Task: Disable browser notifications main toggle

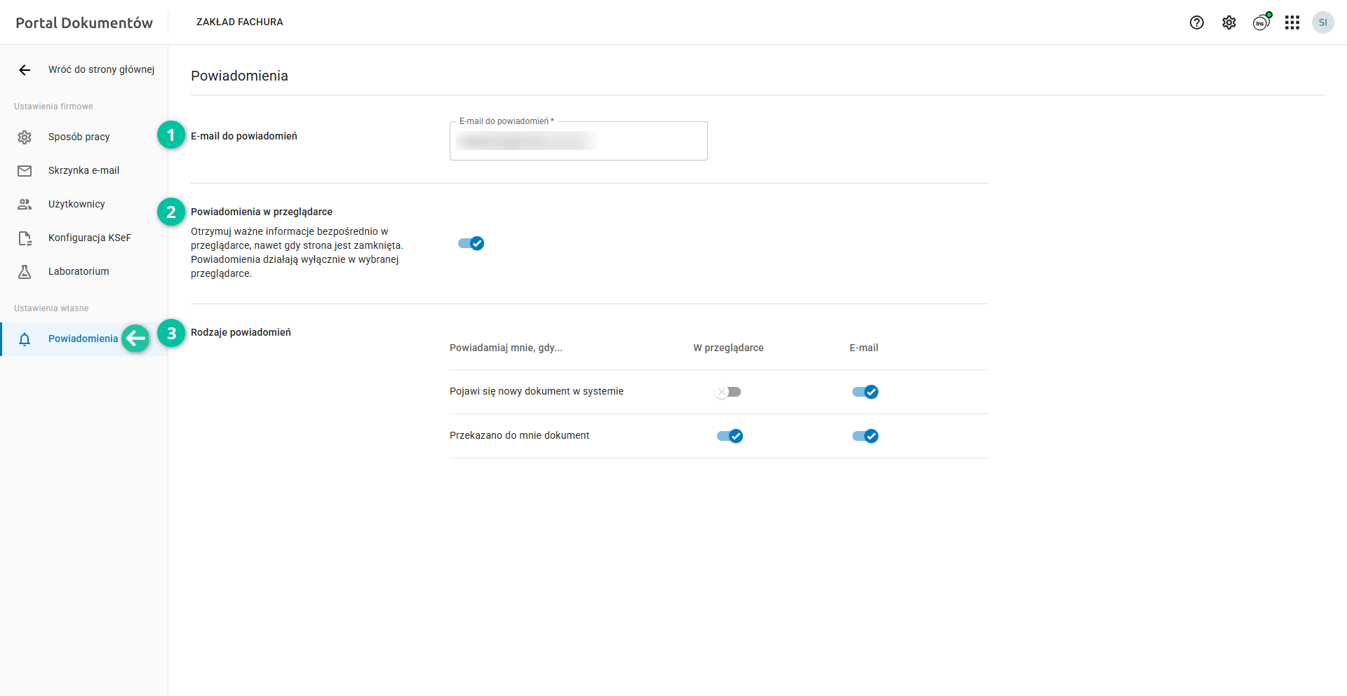Action: pos(471,243)
